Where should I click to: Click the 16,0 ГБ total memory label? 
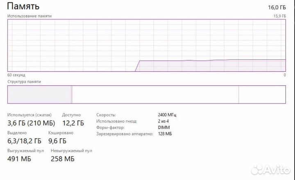click(x=277, y=7)
